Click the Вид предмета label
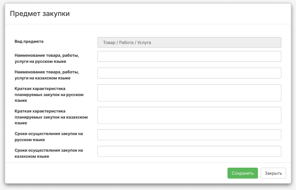 click(x=29, y=41)
